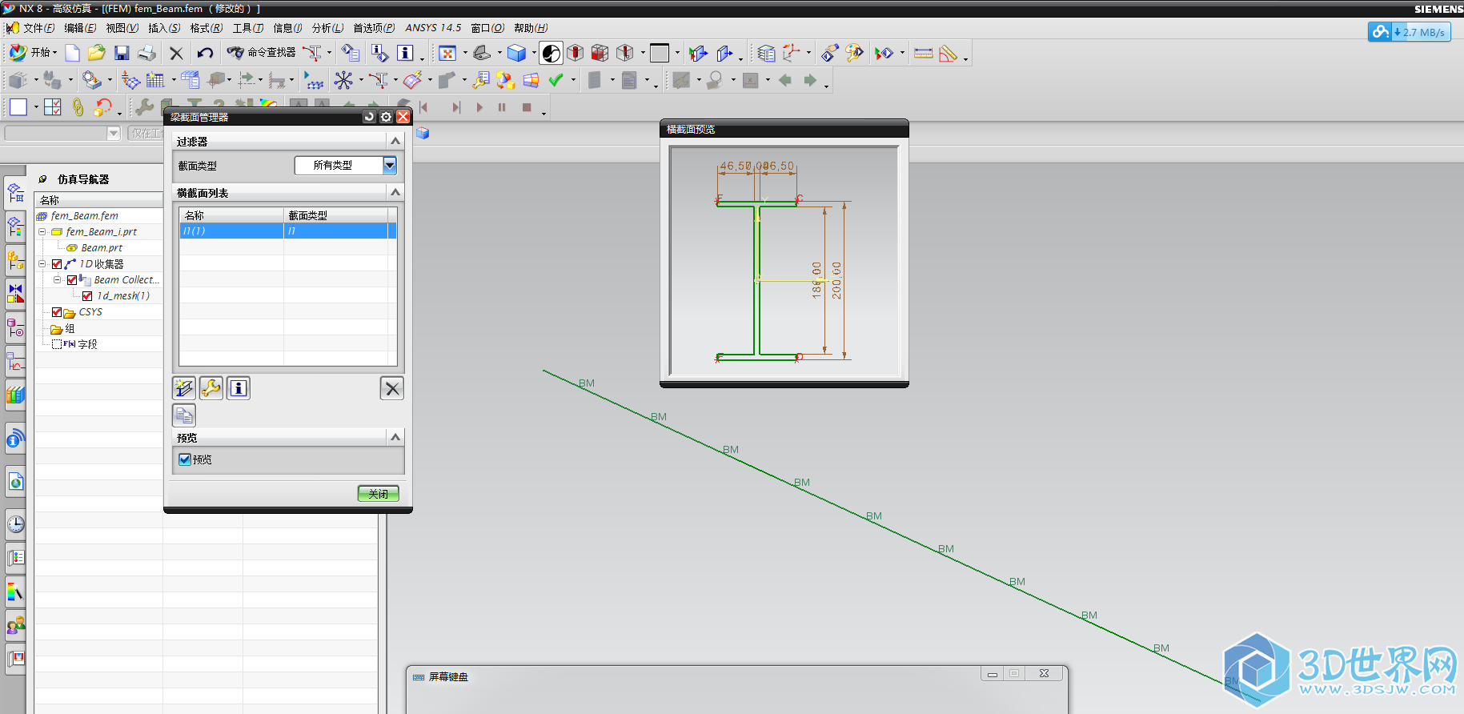Screen dimensions: 1464x714
Task: Delete section with X icon in dialog
Action: 391,388
